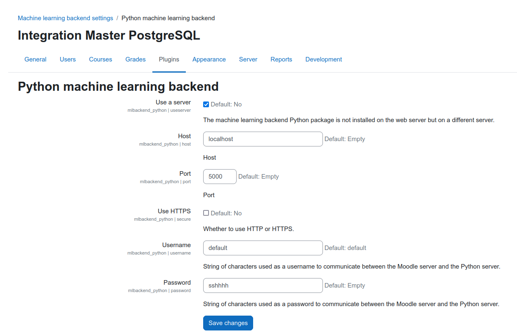Click the Integration Master PostgreSQL site title

coord(109,35)
